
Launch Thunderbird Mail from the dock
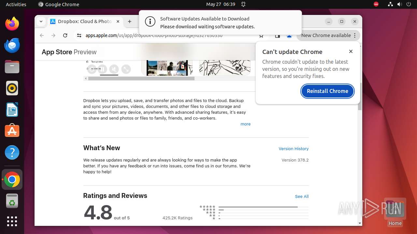coord(12,45)
